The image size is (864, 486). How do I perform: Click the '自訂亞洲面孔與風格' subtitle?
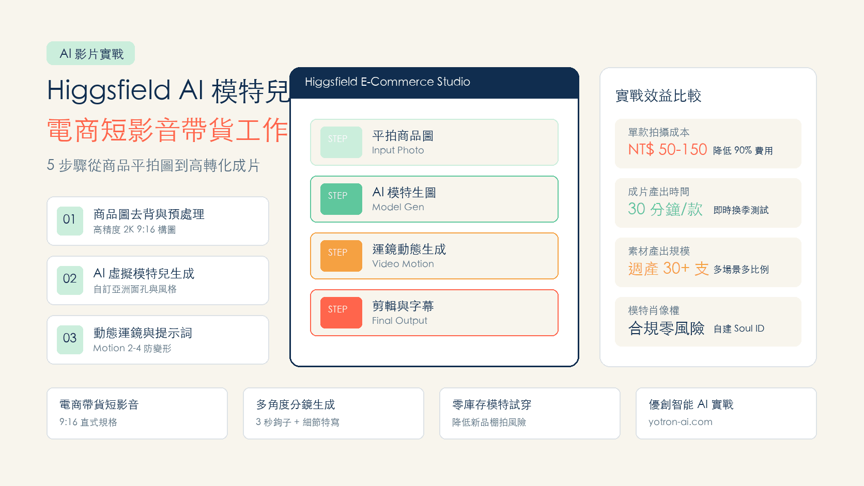[x=135, y=289]
